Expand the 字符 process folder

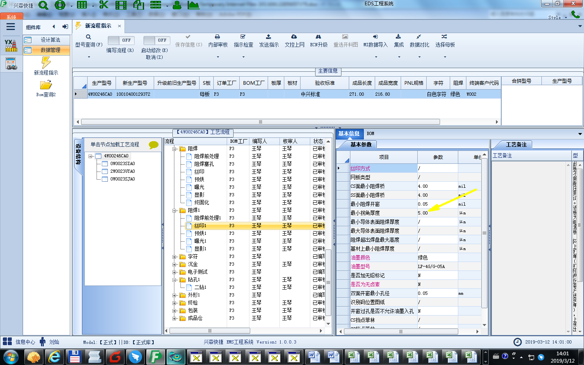[x=174, y=257]
